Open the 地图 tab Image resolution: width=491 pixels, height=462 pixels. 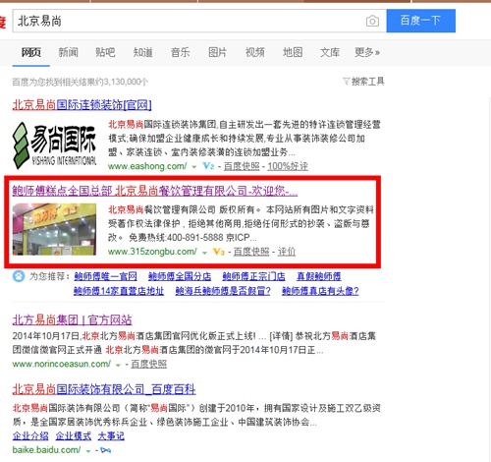[x=293, y=52]
